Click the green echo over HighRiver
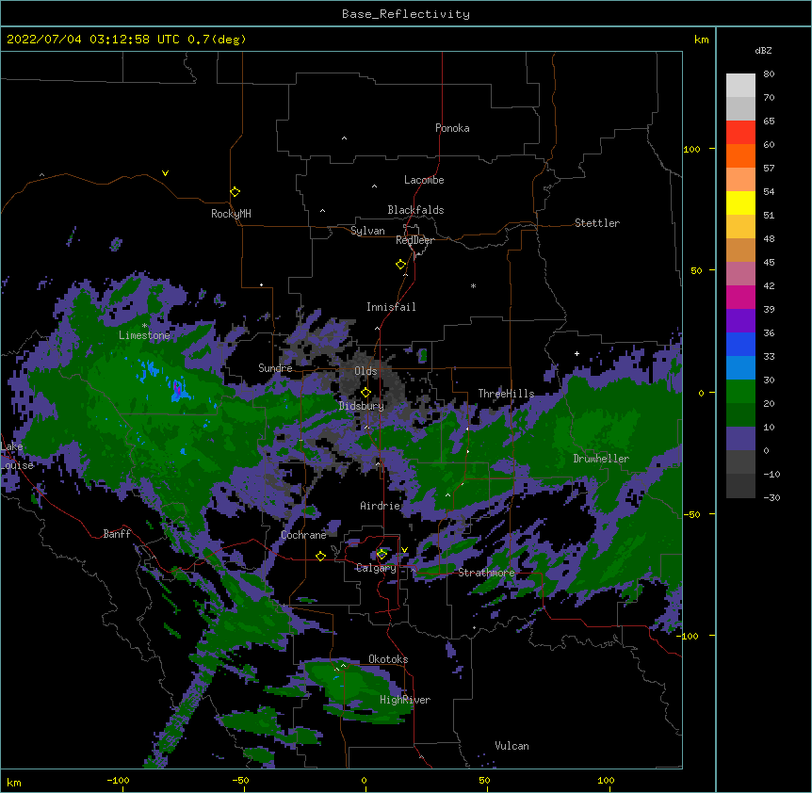Screen dimensions: 812x793 [x=357, y=692]
